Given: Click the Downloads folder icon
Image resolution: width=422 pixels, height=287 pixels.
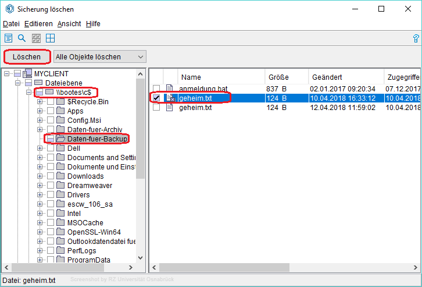Looking at the screenshot, I should click(60, 176).
